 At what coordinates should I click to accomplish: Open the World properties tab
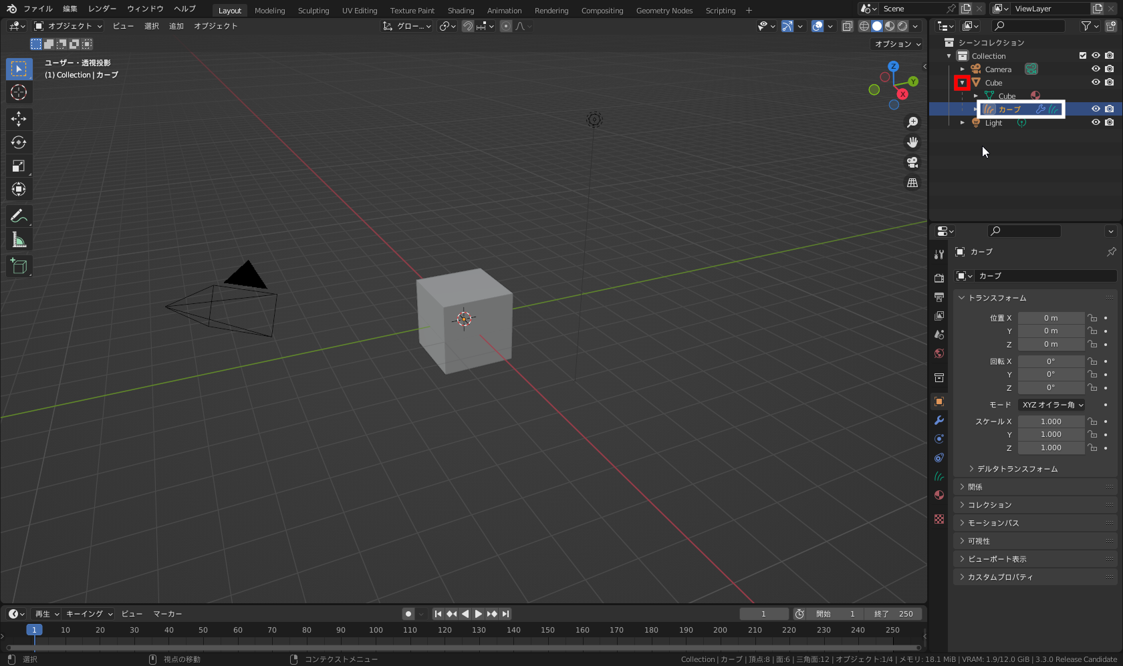click(939, 353)
